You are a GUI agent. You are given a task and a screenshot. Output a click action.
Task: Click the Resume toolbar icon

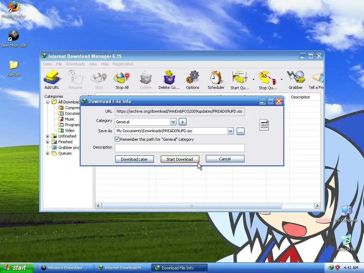click(75, 80)
